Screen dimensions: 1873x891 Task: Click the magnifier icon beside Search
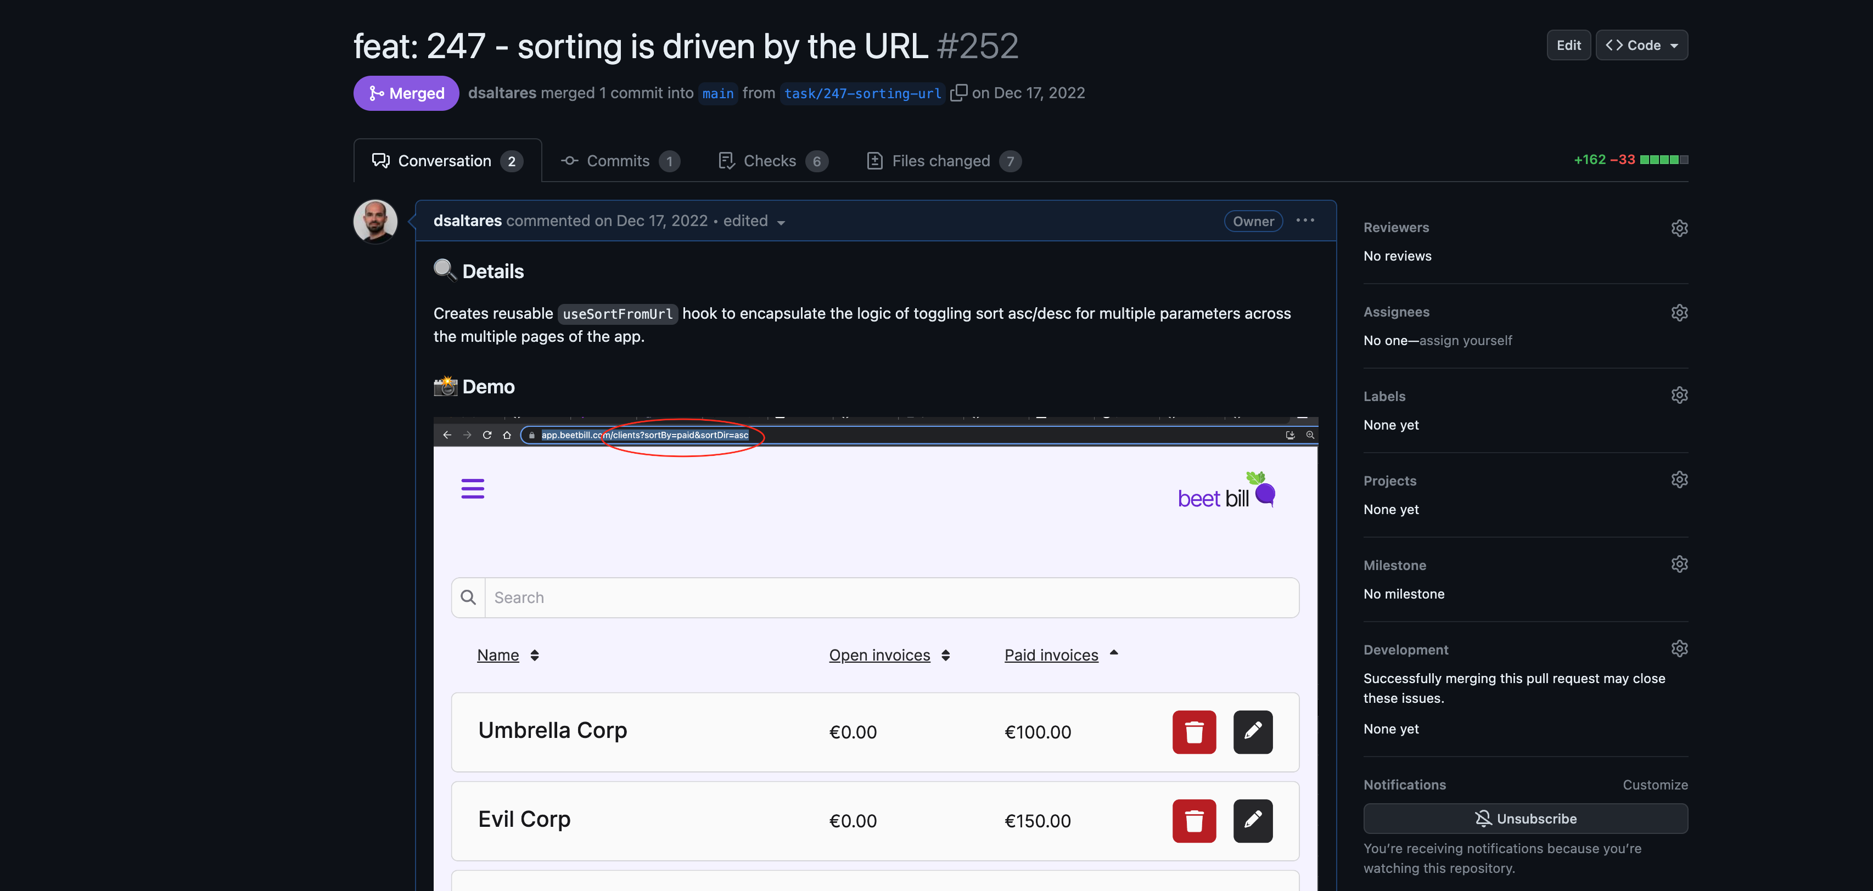[468, 597]
